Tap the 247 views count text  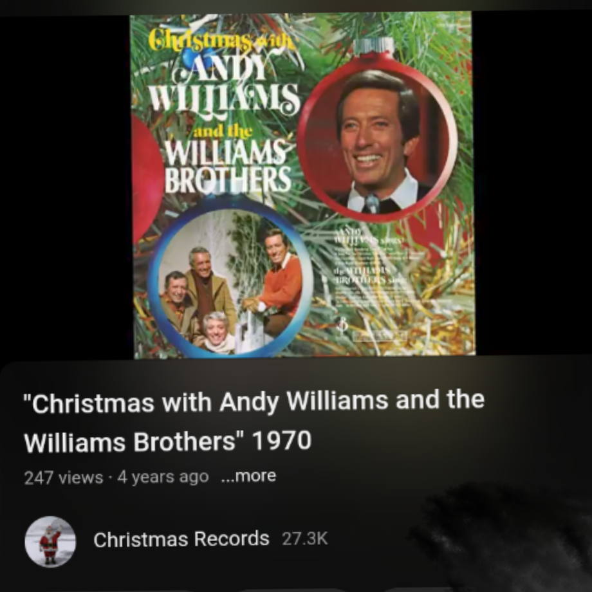pos(64,477)
